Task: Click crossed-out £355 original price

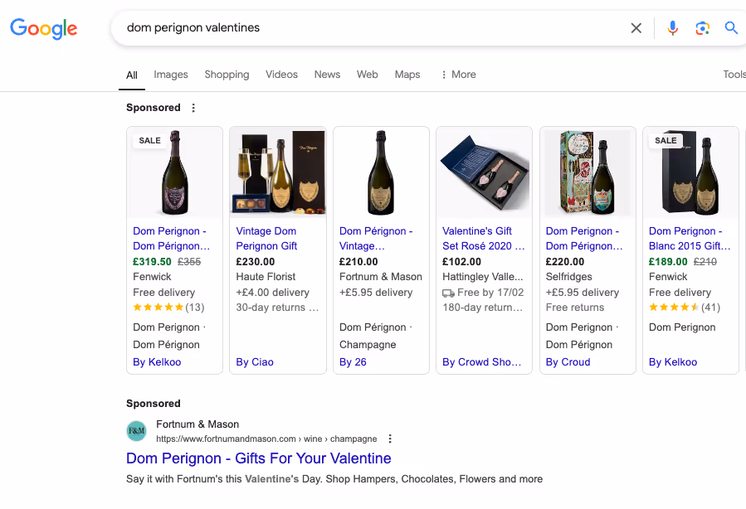Action: point(189,262)
